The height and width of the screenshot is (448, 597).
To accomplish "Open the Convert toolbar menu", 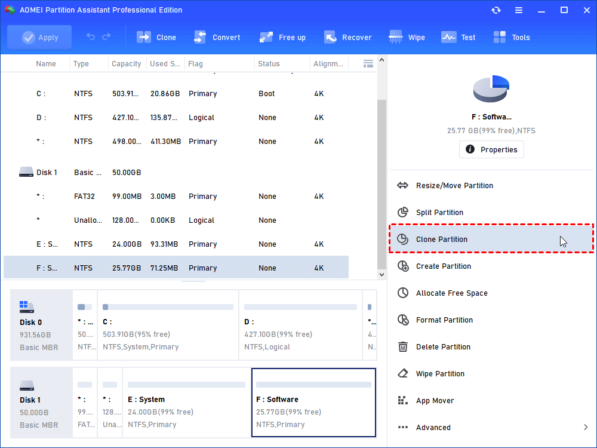I will point(217,37).
